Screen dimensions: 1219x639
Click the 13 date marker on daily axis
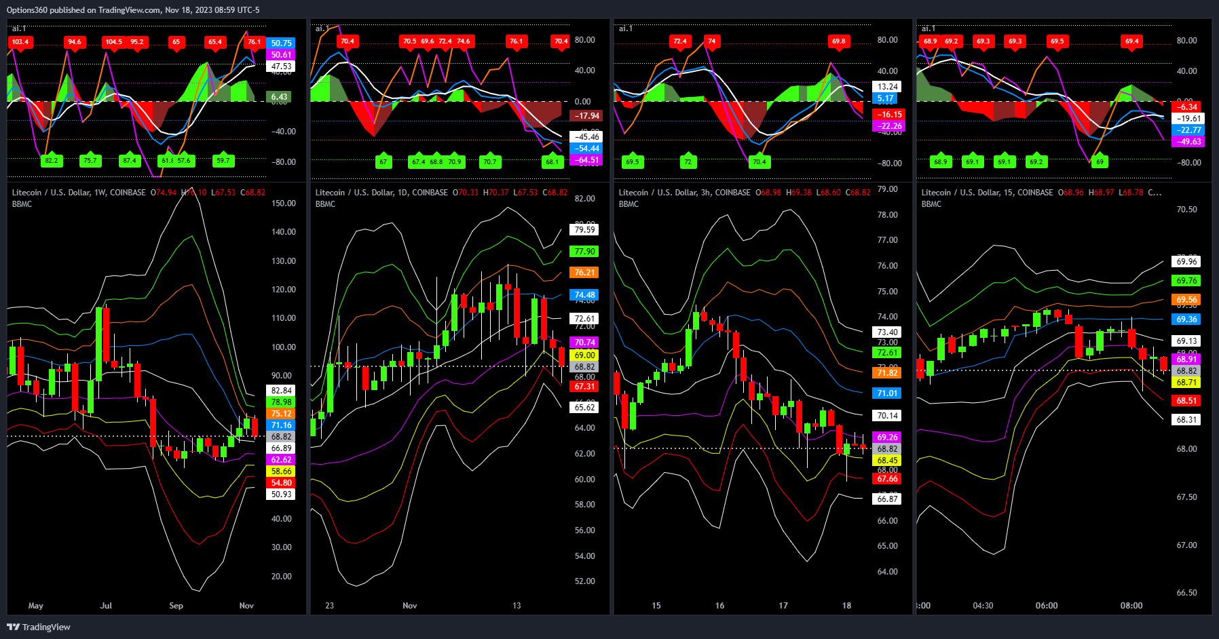tap(517, 606)
